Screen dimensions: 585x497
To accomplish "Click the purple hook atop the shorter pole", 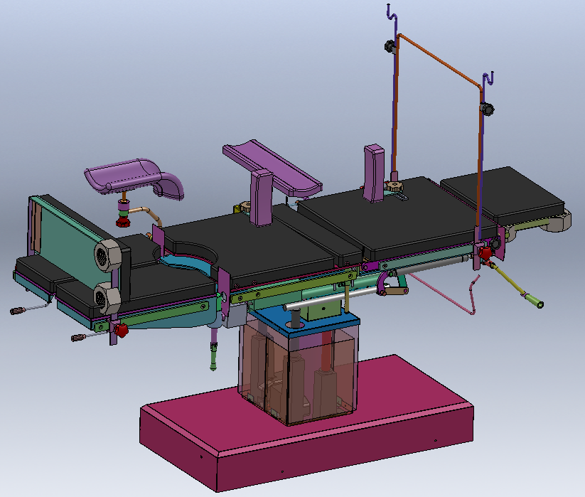I will click(x=489, y=79).
